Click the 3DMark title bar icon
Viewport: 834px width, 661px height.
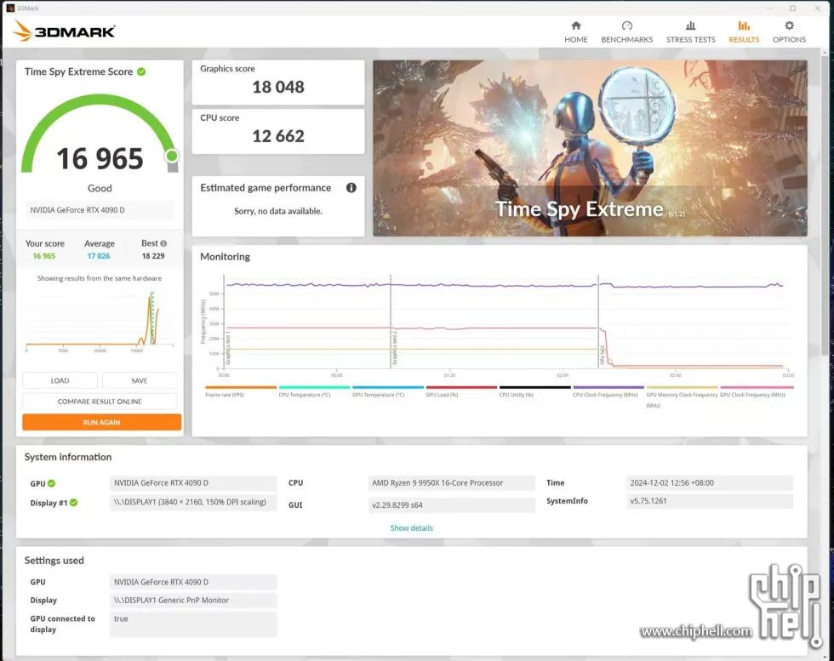(x=10, y=8)
